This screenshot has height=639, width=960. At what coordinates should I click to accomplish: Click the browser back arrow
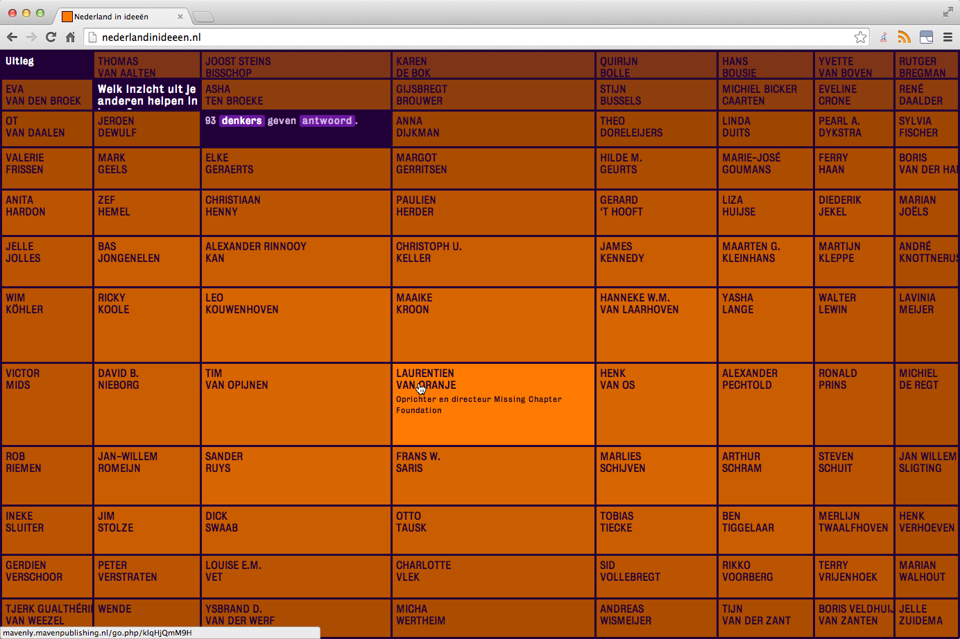(12, 37)
